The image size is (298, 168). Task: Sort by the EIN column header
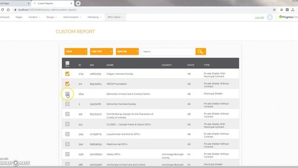(92, 65)
